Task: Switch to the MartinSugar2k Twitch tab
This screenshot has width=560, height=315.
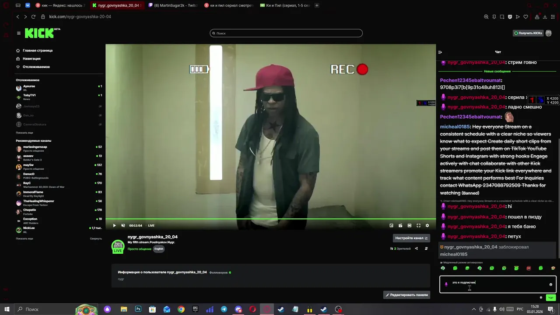Action: [173, 5]
